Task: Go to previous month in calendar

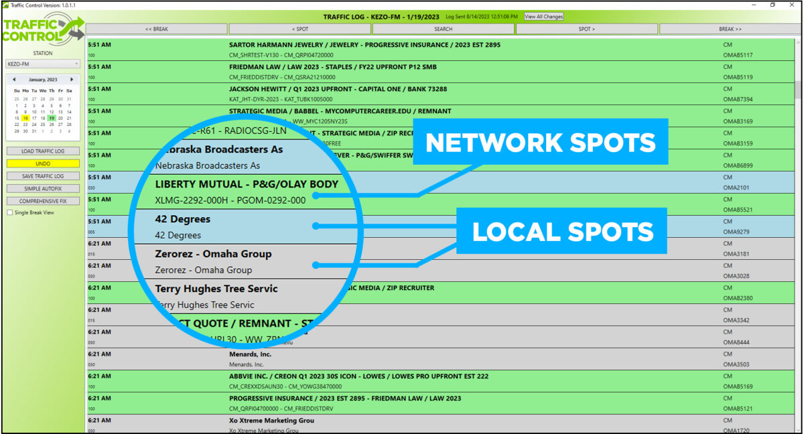Action: 14,80
